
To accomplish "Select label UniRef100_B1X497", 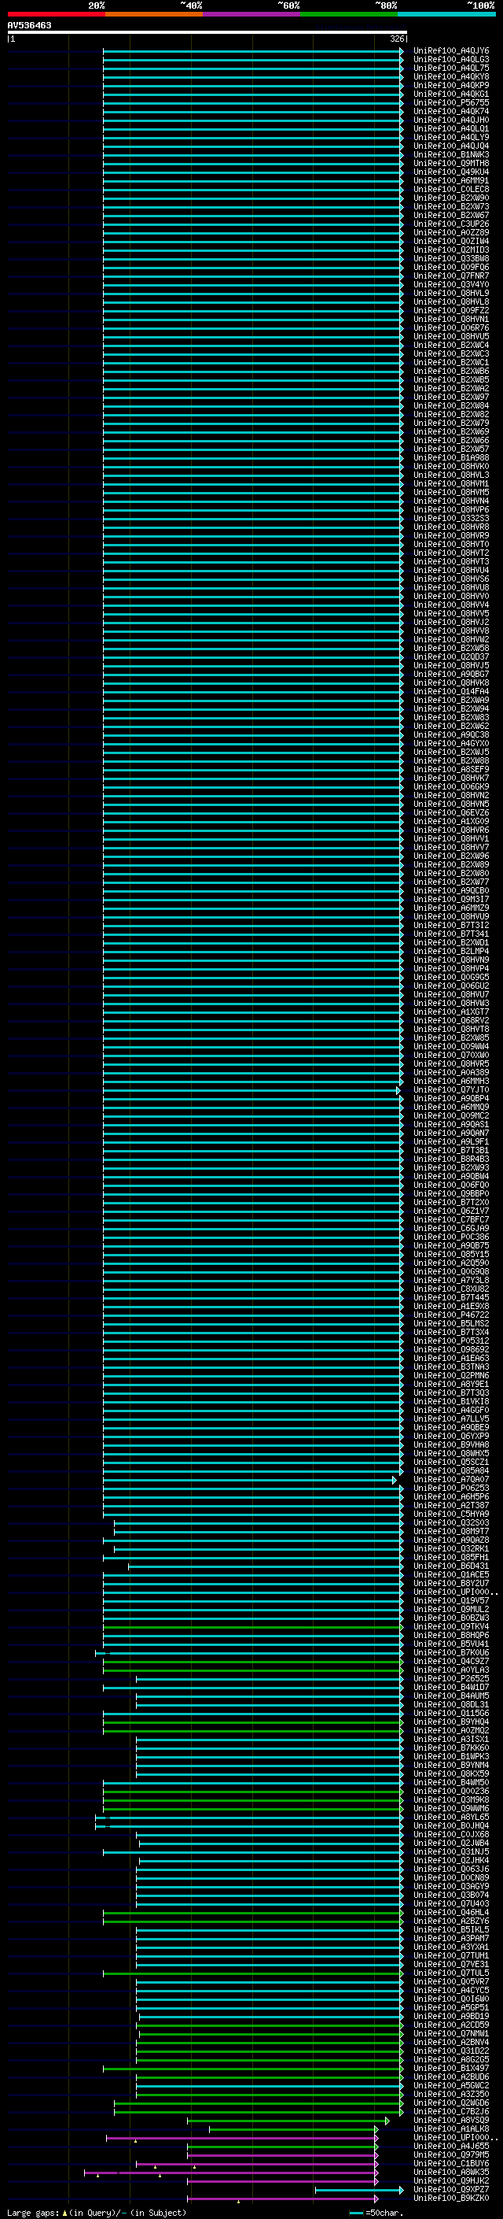I will (450, 2067).
